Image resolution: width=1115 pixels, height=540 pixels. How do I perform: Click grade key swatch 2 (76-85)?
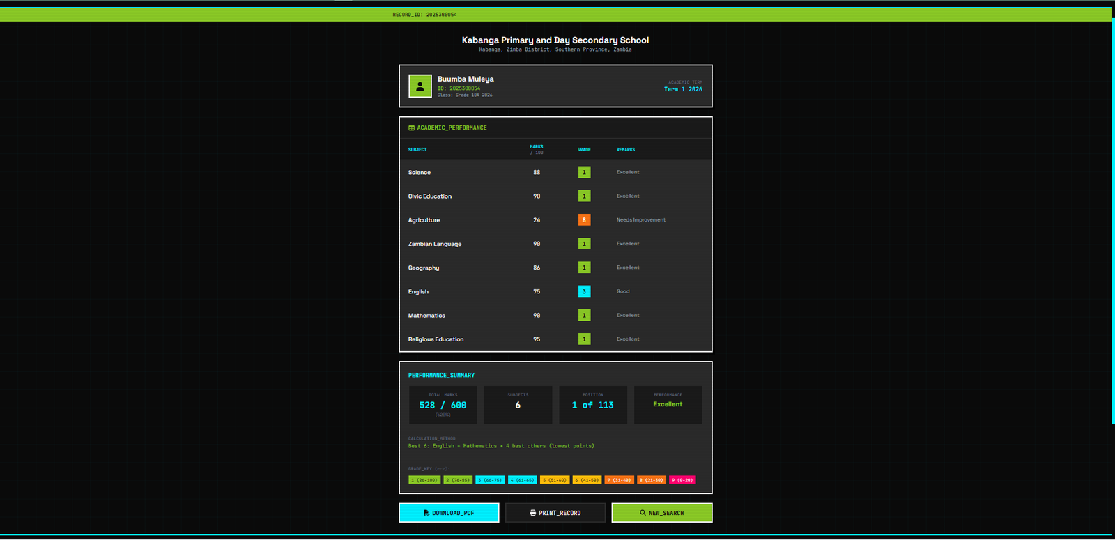(x=458, y=480)
